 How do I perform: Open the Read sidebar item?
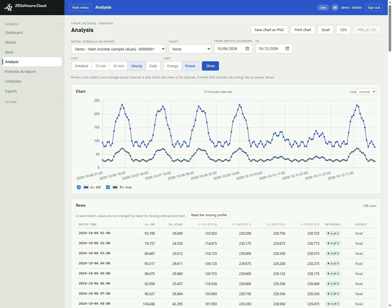(x=32, y=52)
